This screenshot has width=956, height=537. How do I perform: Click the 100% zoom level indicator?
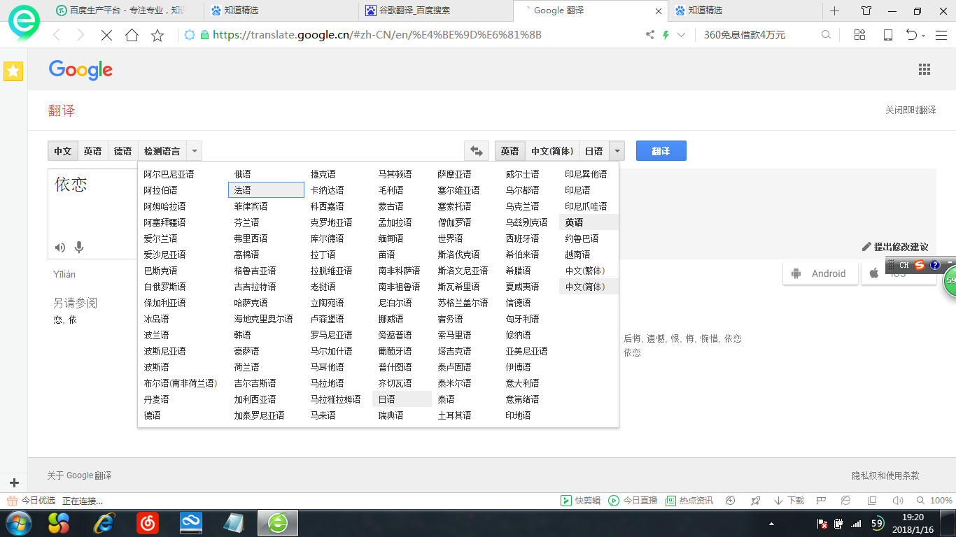(941, 501)
